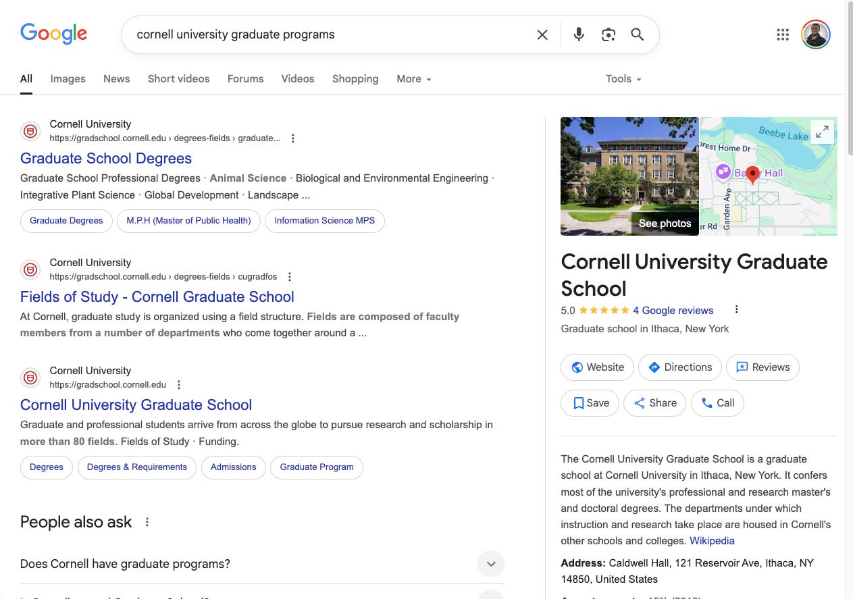Click the map thumbnail showing Beebe Lake
Viewport: 853px width, 599px height.
click(x=769, y=176)
